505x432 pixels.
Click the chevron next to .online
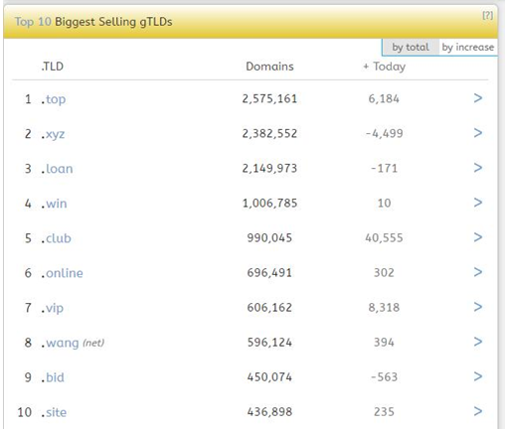[477, 272]
